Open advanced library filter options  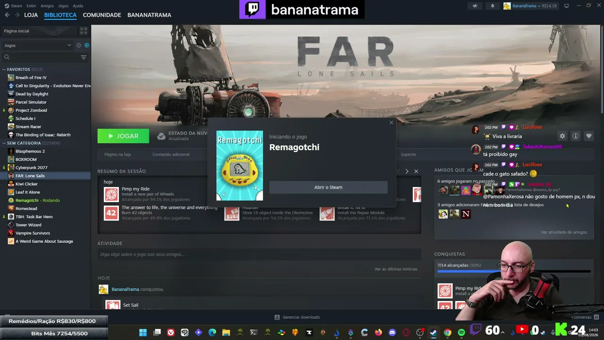pos(84,57)
